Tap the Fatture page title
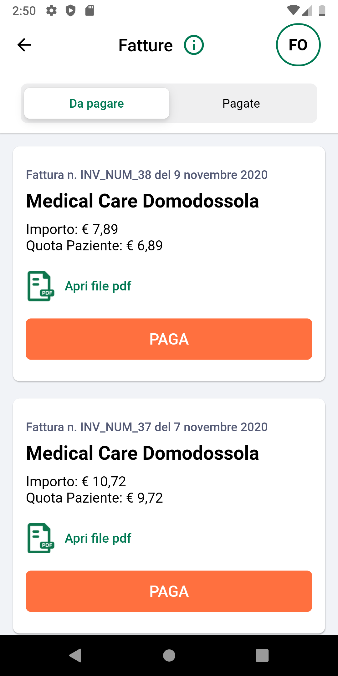This screenshot has height=676, width=338. click(146, 45)
